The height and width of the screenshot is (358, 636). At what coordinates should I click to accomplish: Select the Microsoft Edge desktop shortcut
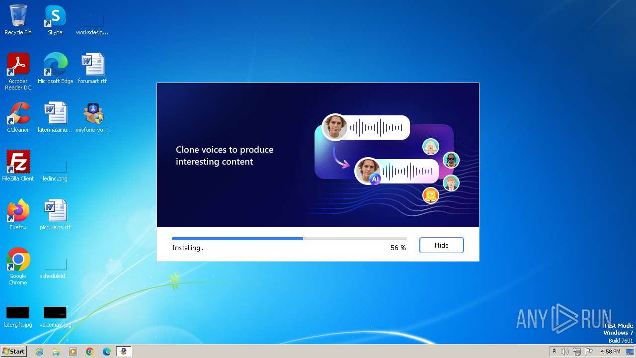[55, 69]
